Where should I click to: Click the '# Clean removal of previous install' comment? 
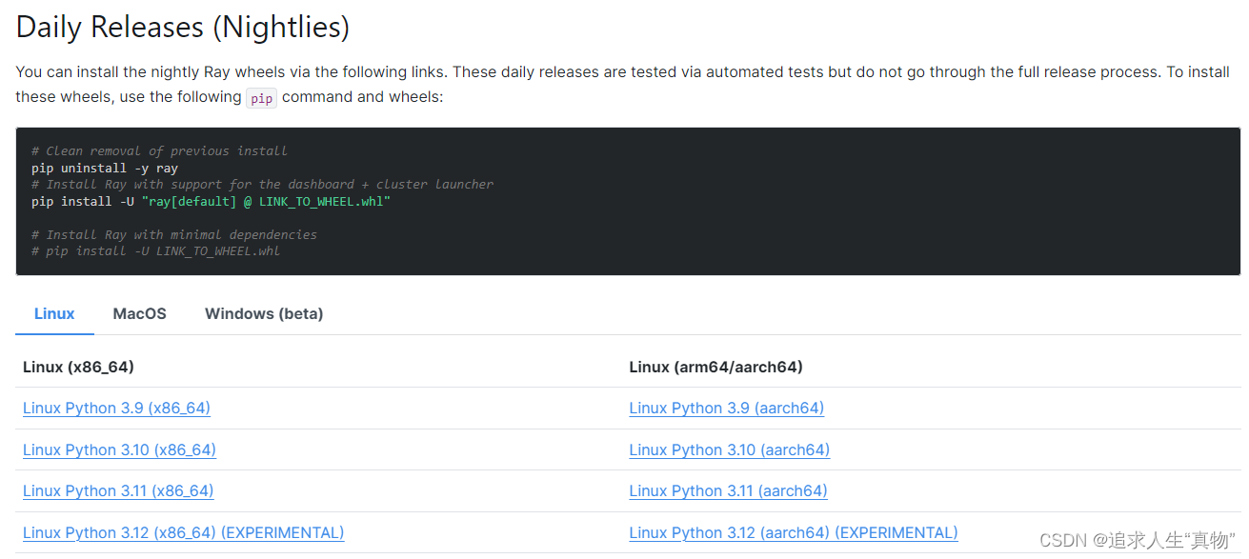tap(159, 150)
